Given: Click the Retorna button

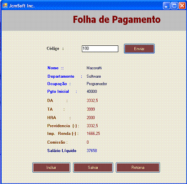Looking at the screenshot, I should click(x=138, y=168).
